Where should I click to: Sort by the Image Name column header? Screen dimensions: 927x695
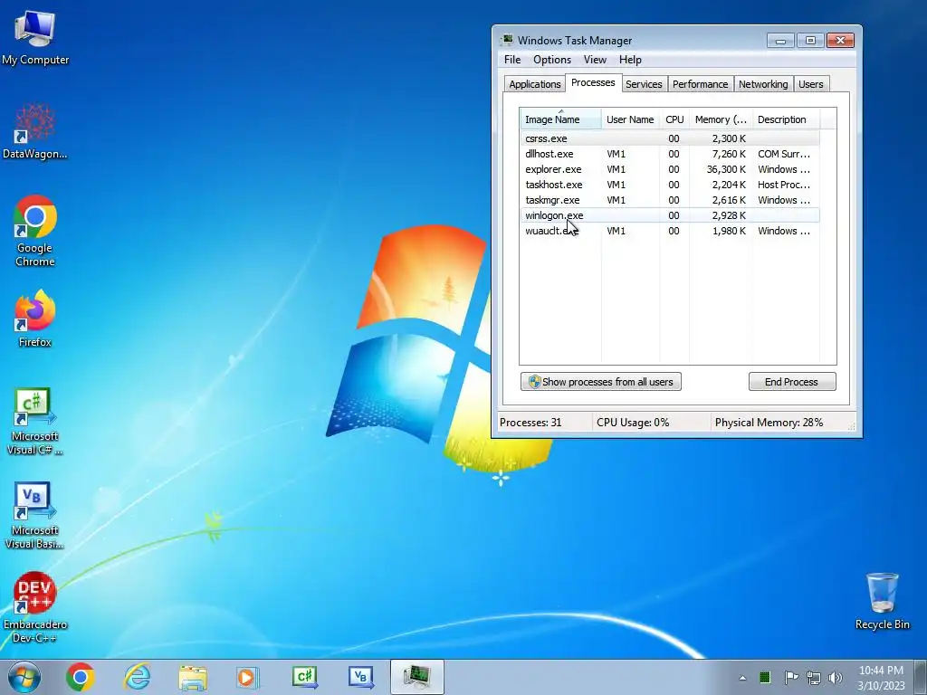pos(560,119)
